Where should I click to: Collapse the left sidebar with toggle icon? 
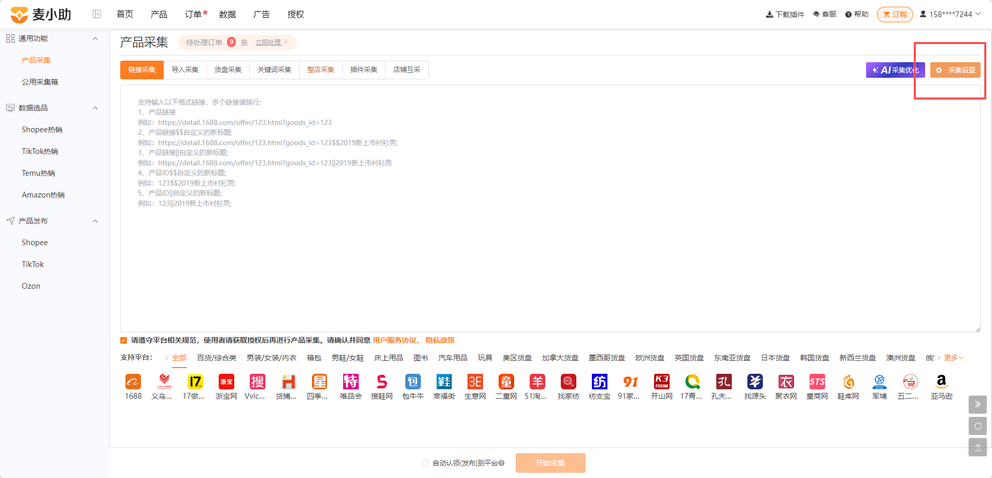[97, 14]
